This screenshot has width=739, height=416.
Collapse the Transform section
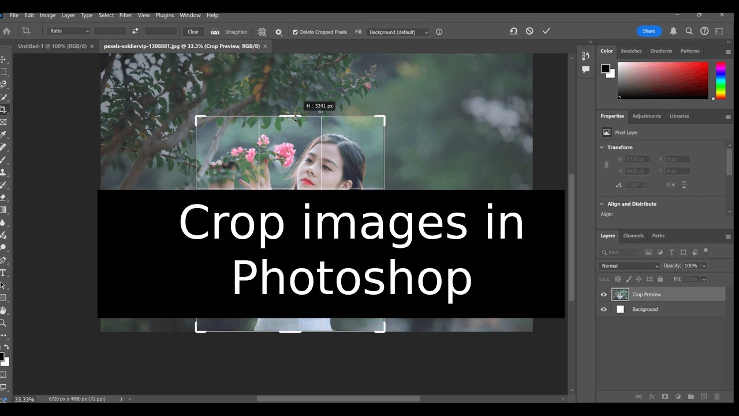pyautogui.click(x=602, y=147)
